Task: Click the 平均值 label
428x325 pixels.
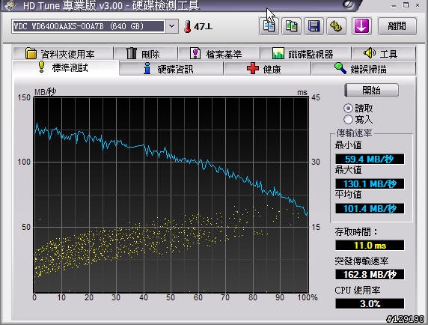Action: 348,195
